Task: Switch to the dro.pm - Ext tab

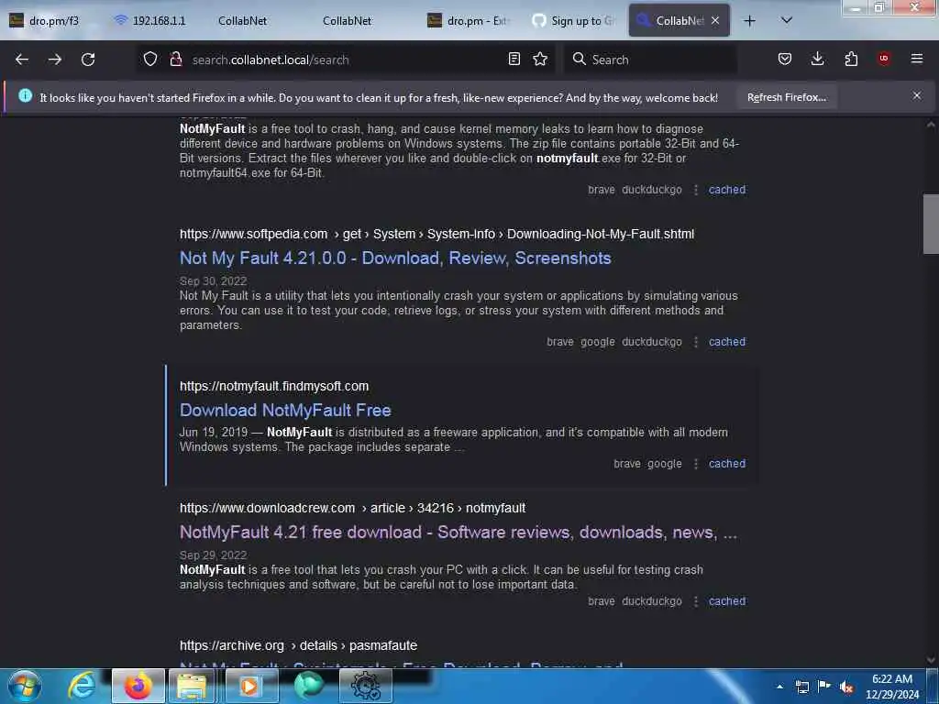Action: [469, 20]
